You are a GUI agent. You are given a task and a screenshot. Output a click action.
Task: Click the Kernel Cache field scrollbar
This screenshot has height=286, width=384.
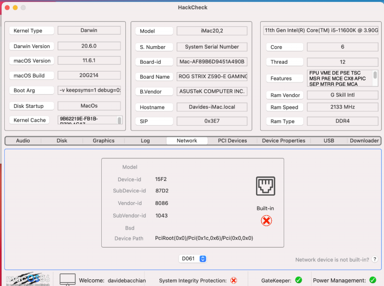pyautogui.click(x=120, y=120)
